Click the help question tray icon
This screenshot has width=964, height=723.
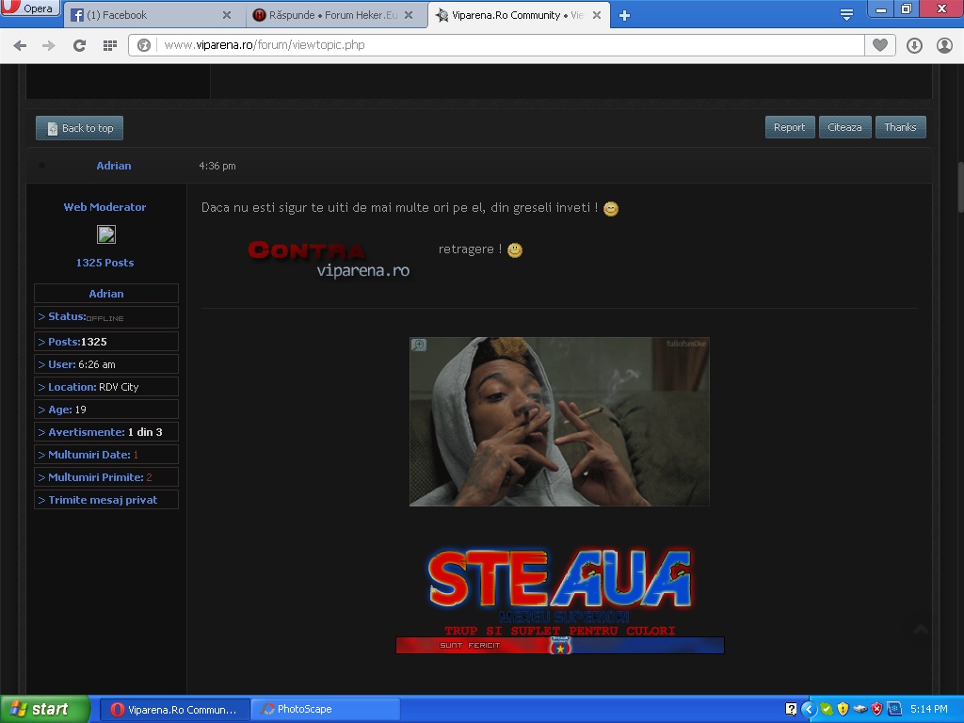tap(791, 709)
